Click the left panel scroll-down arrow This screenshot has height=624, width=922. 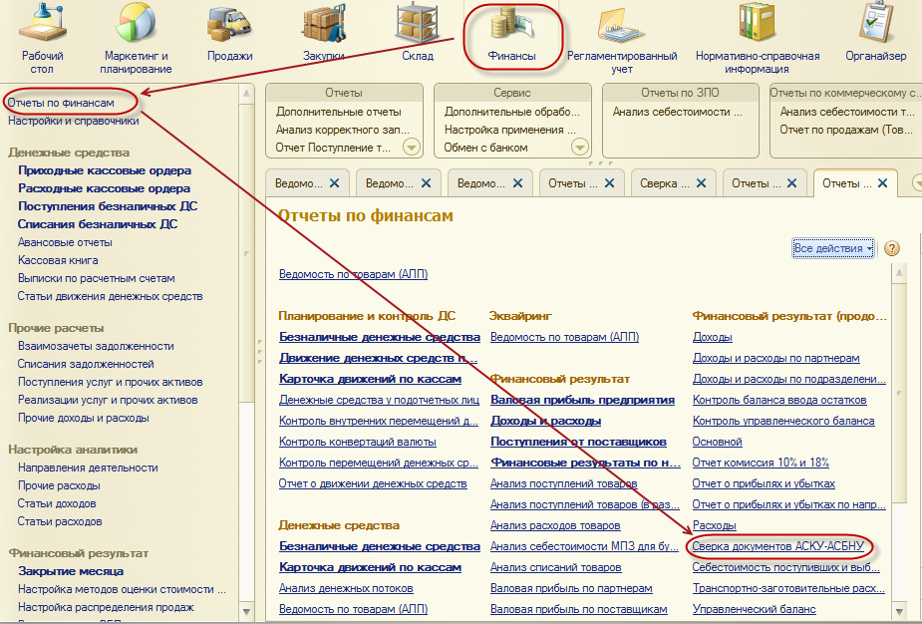[246, 612]
